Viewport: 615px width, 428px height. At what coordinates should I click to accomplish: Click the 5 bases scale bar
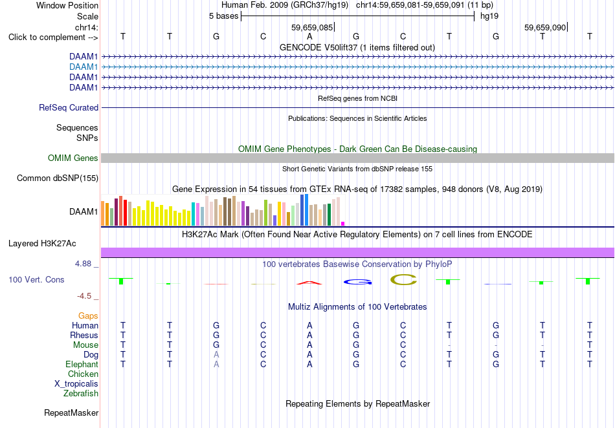(357, 16)
